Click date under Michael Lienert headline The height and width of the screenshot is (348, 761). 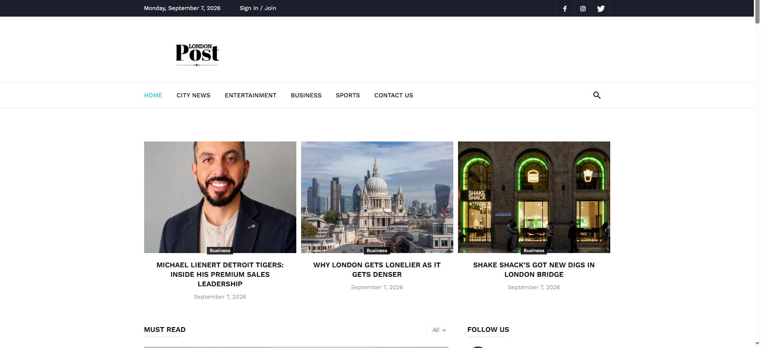220,297
